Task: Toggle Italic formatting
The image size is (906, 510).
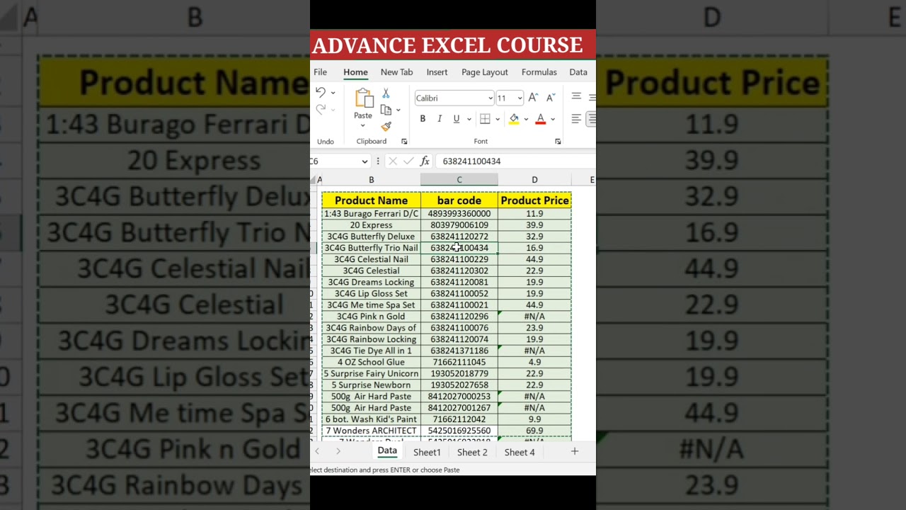Action: tap(440, 119)
